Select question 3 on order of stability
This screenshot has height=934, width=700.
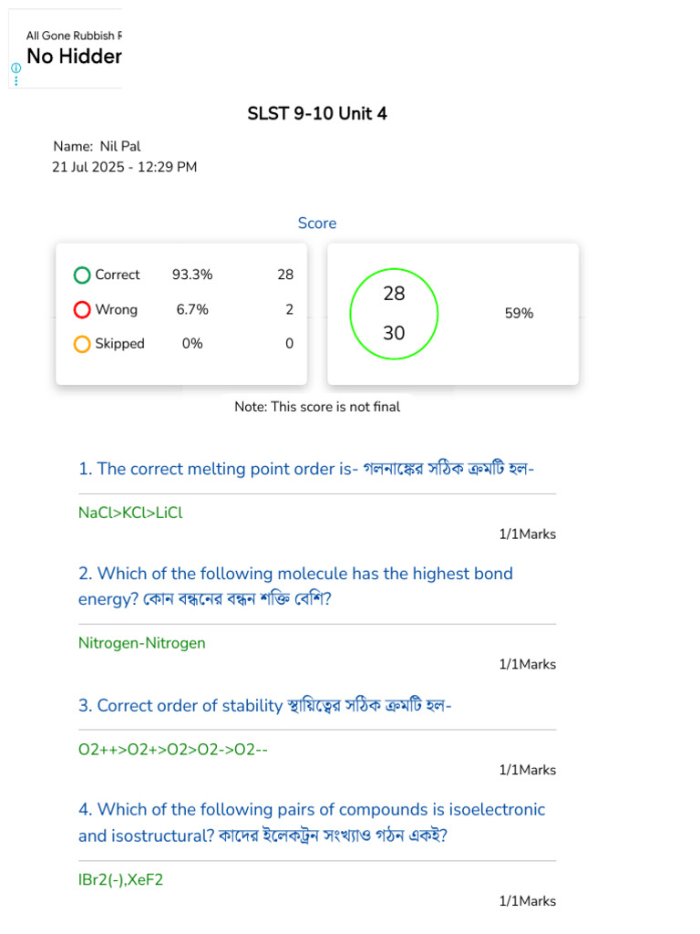(x=265, y=705)
